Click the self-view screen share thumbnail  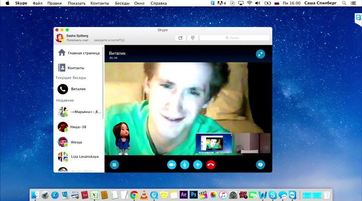coord(214,144)
